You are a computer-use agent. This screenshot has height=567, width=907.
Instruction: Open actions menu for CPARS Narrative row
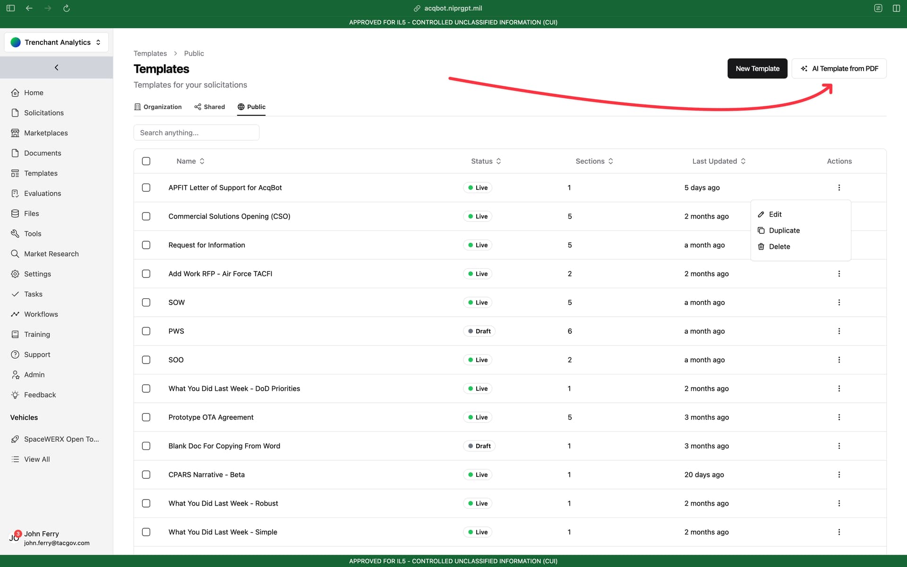coord(839,475)
